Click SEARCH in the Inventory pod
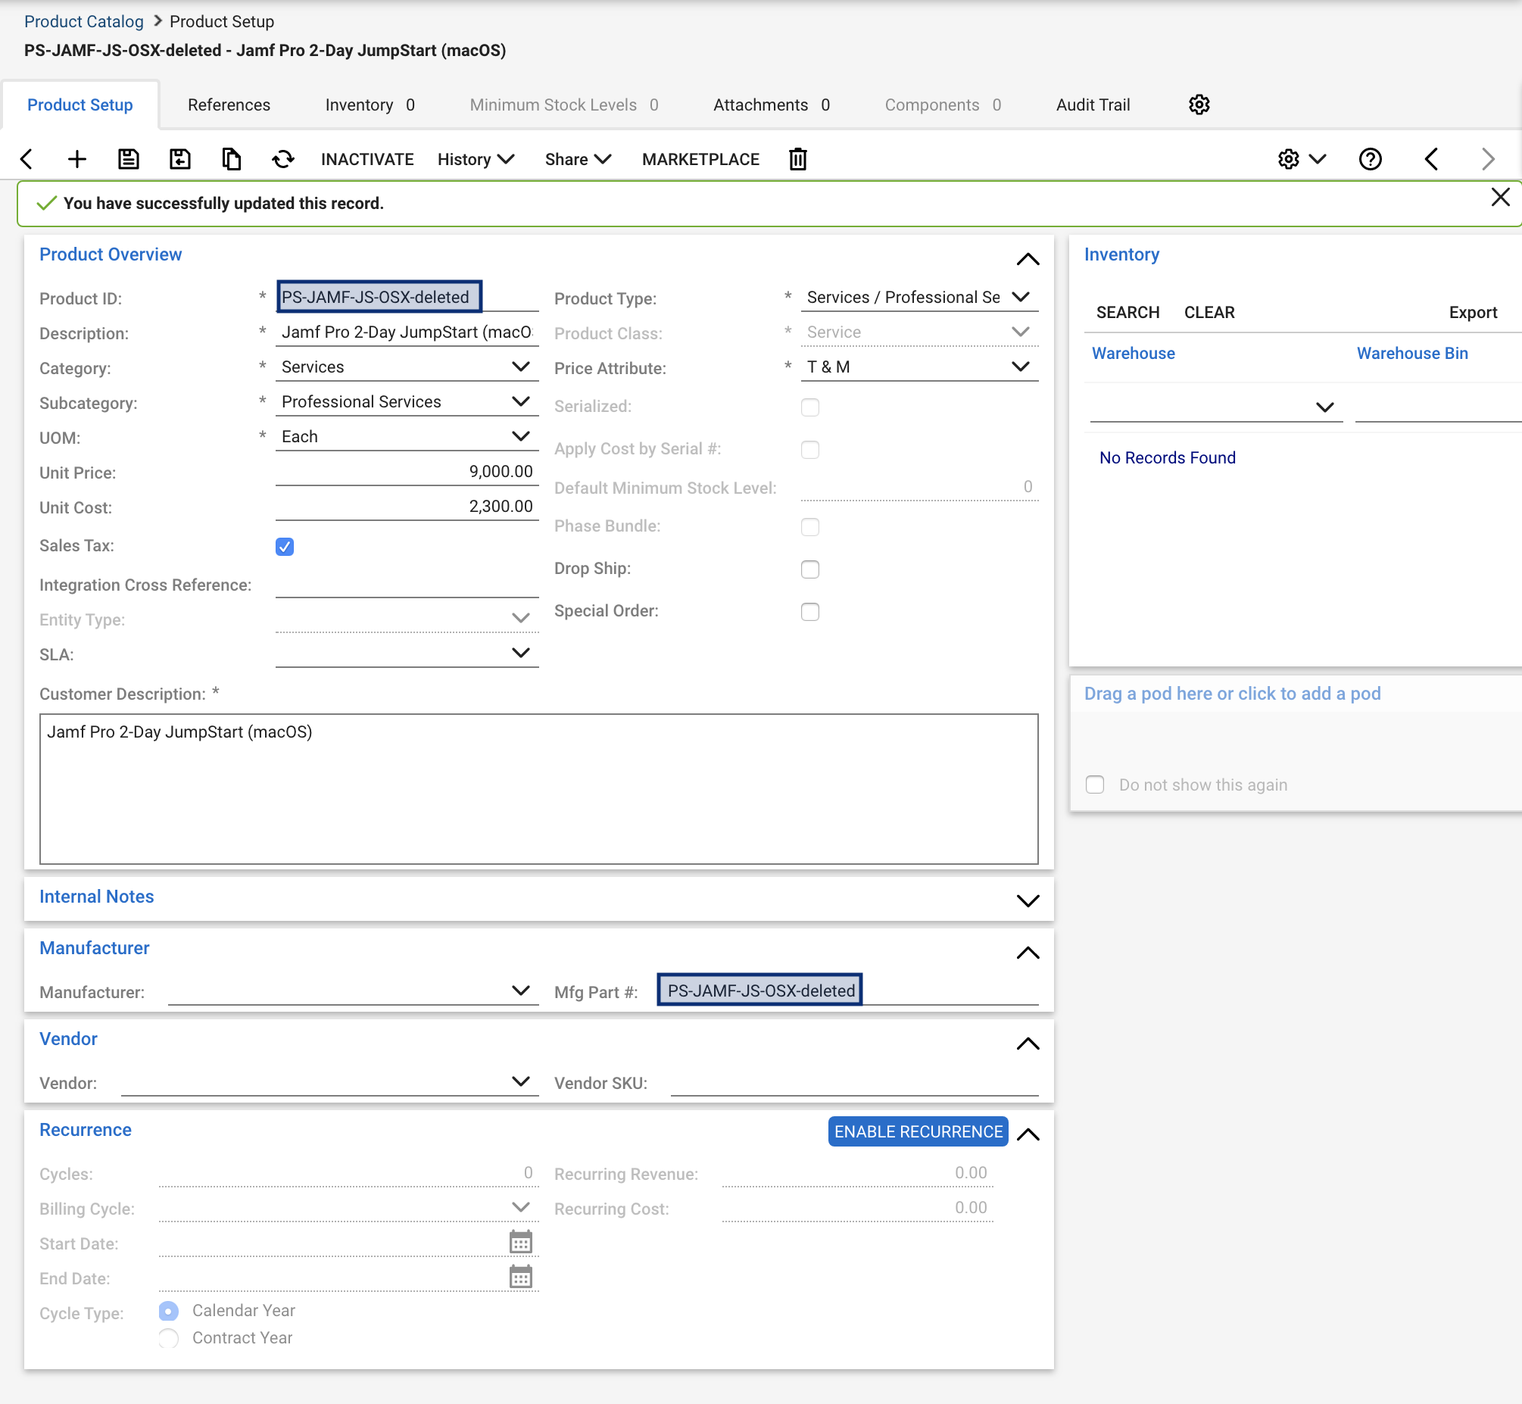 point(1127,312)
